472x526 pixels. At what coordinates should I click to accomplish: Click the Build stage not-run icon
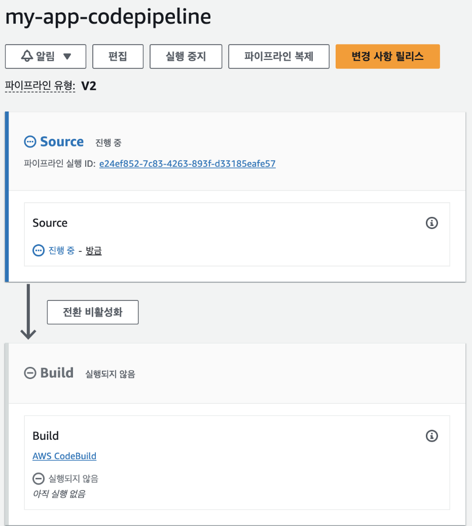pos(30,372)
